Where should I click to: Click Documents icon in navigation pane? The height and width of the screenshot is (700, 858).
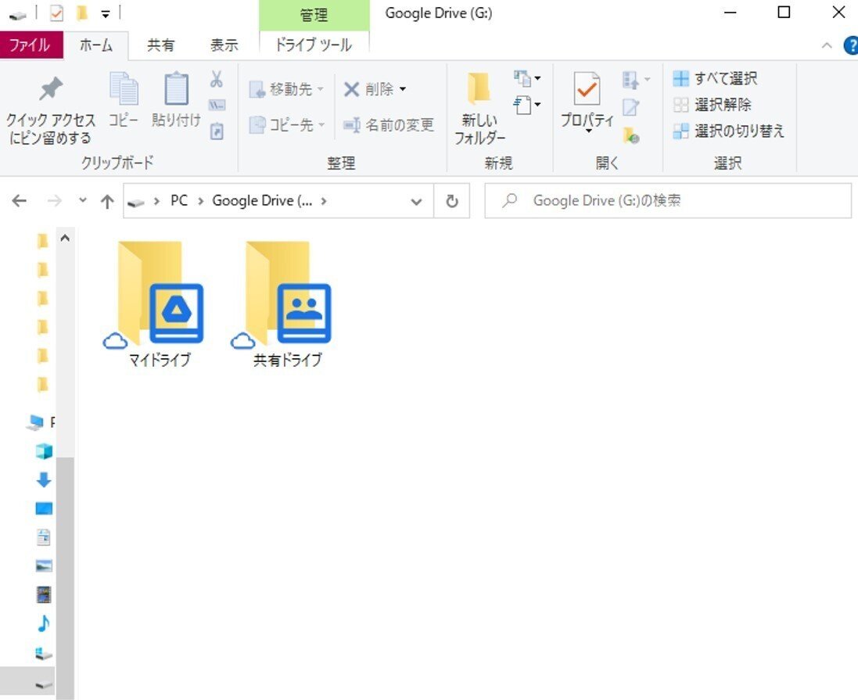(x=44, y=537)
